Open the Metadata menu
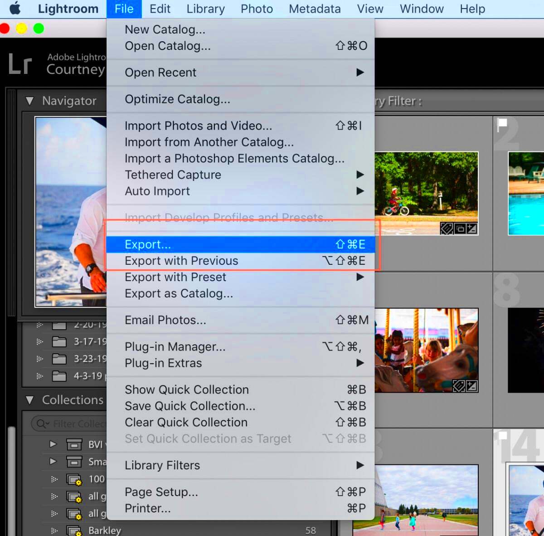The height and width of the screenshot is (536, 544). (315, 9)
